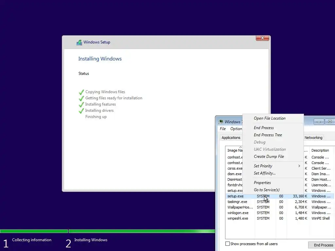Sort by Image Name column header
This screenshot has width=335, height=251.
coord(234,150)
